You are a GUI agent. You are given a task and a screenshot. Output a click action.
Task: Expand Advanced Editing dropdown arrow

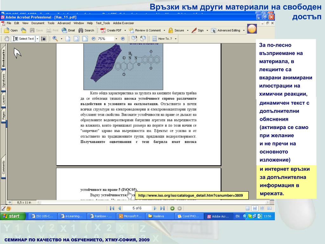(x=244, y=30)
